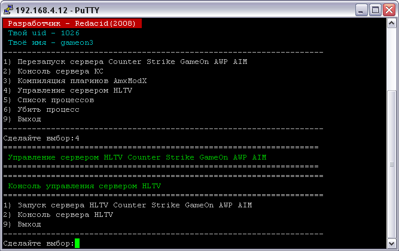This screenshot has width=399, height=251.
Task: Click the green terminal cursor block
Action: 77,243
